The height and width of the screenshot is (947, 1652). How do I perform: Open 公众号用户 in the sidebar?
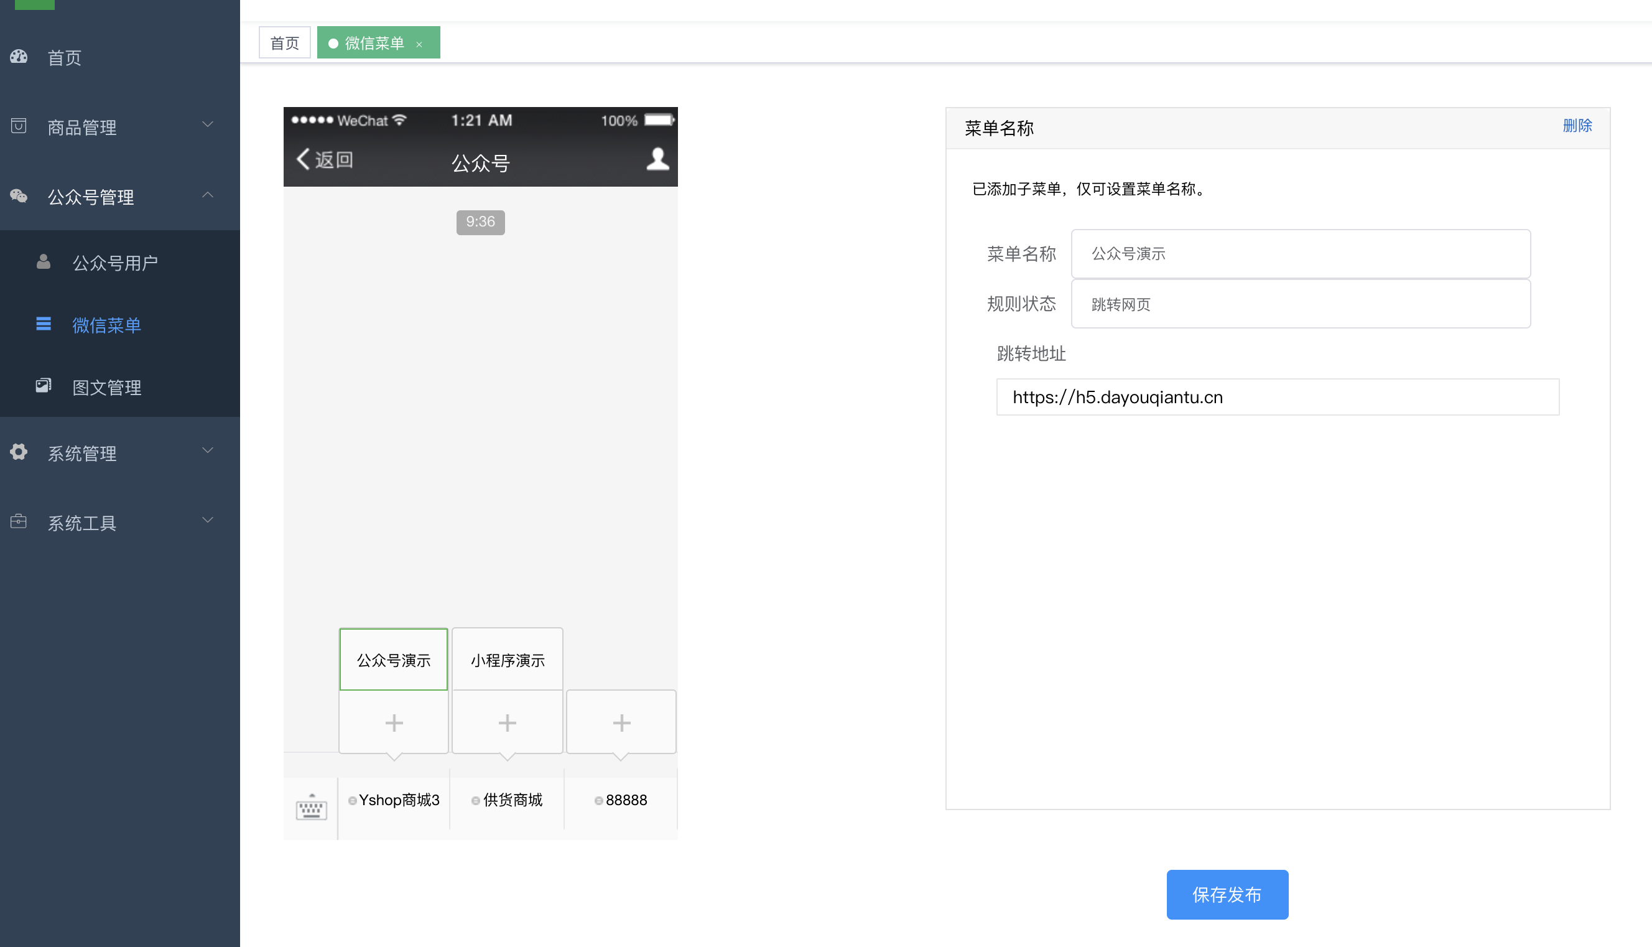click(119, 263)
